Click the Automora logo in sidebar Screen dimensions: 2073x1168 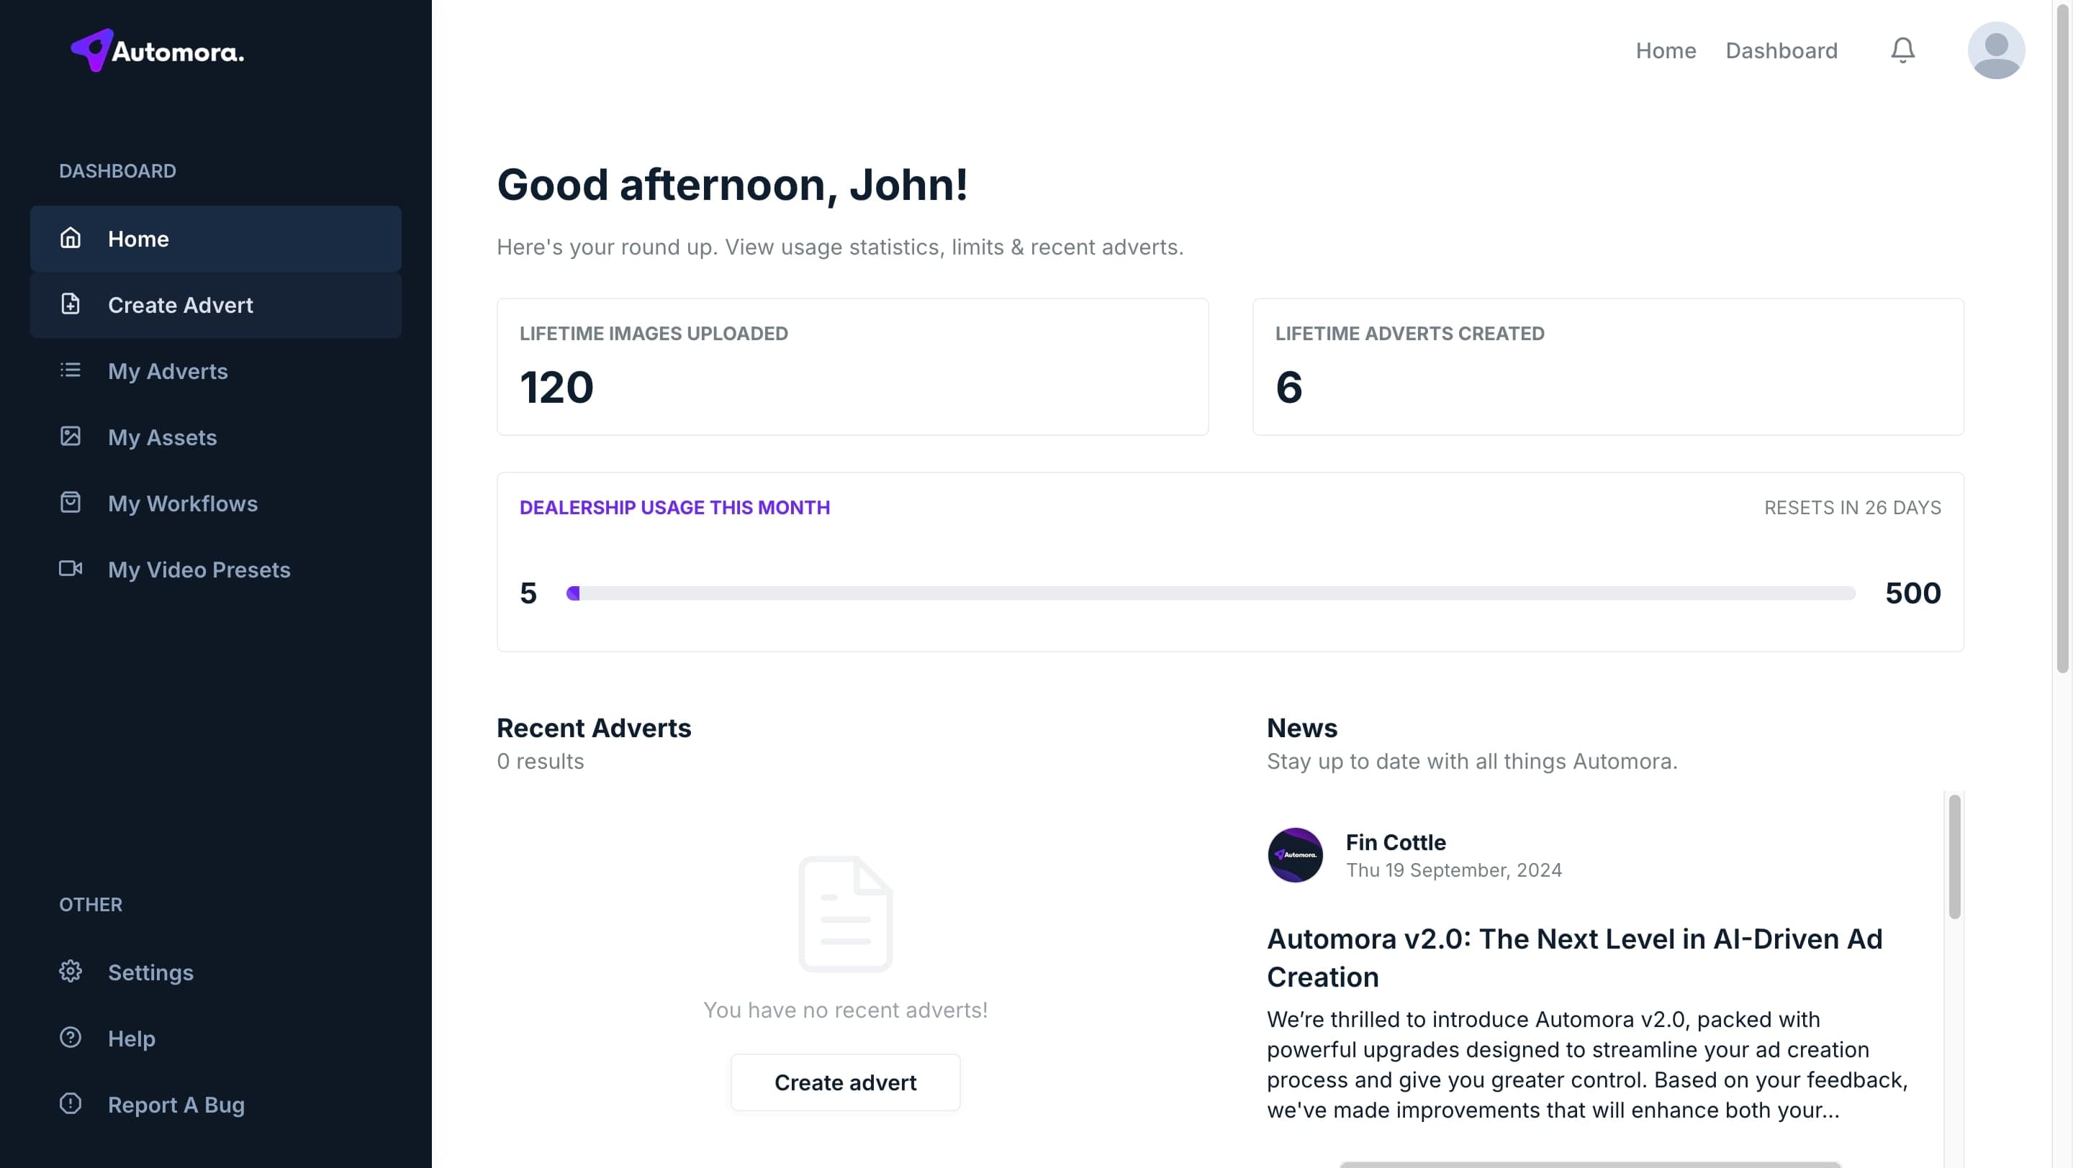pos(158,50)
